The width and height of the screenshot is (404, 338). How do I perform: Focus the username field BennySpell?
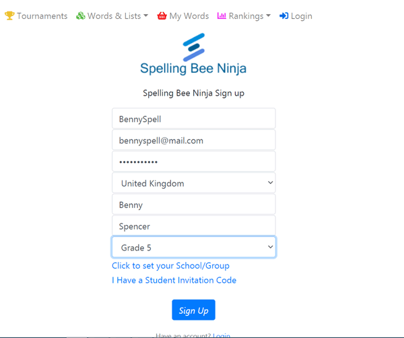tap(194, 119)
